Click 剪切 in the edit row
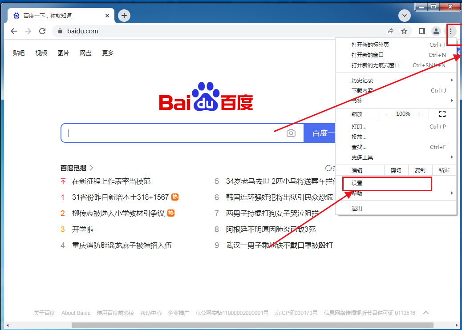Viewport: 462px width, 330px height. click(396, 170)
